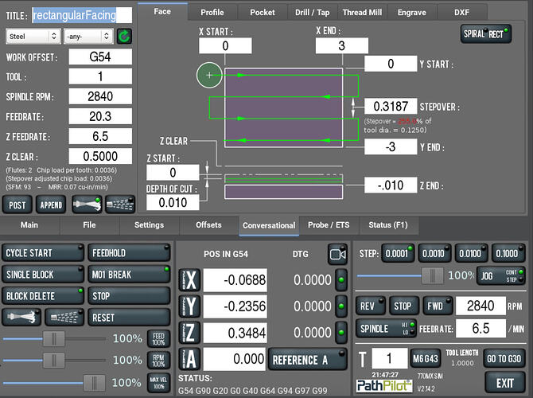Switch to the Pocket tab

tap(263, 12)
